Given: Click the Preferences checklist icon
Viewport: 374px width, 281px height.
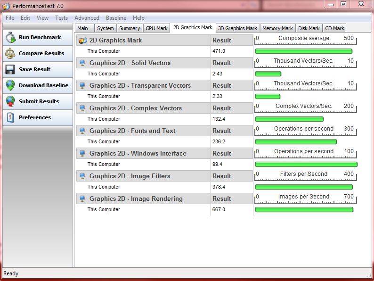Looking at the screenshot, I should pos(10,117).
